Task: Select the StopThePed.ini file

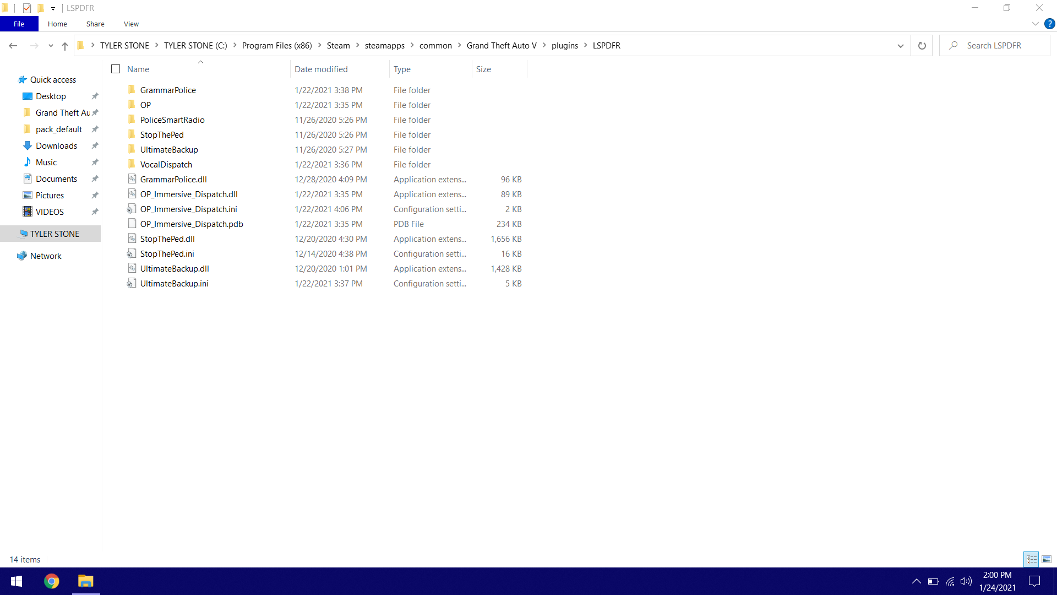Action: [x=167, y=254]
